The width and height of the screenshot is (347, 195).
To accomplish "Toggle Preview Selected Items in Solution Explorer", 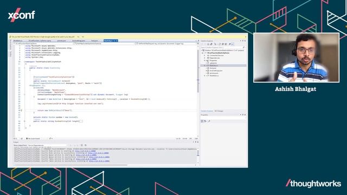I will tap(233, 44).
